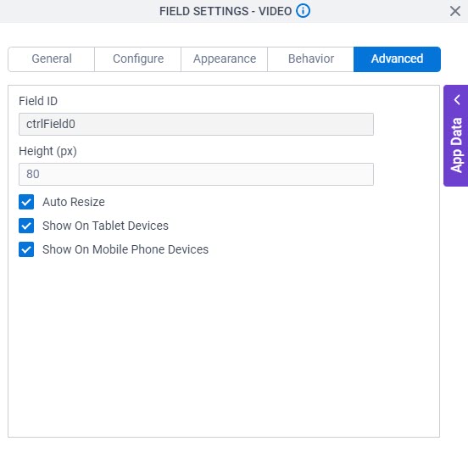Viewport: 468px width, 458px height.
Task: Click the Field ID label
Action: [x=38, y=101]
